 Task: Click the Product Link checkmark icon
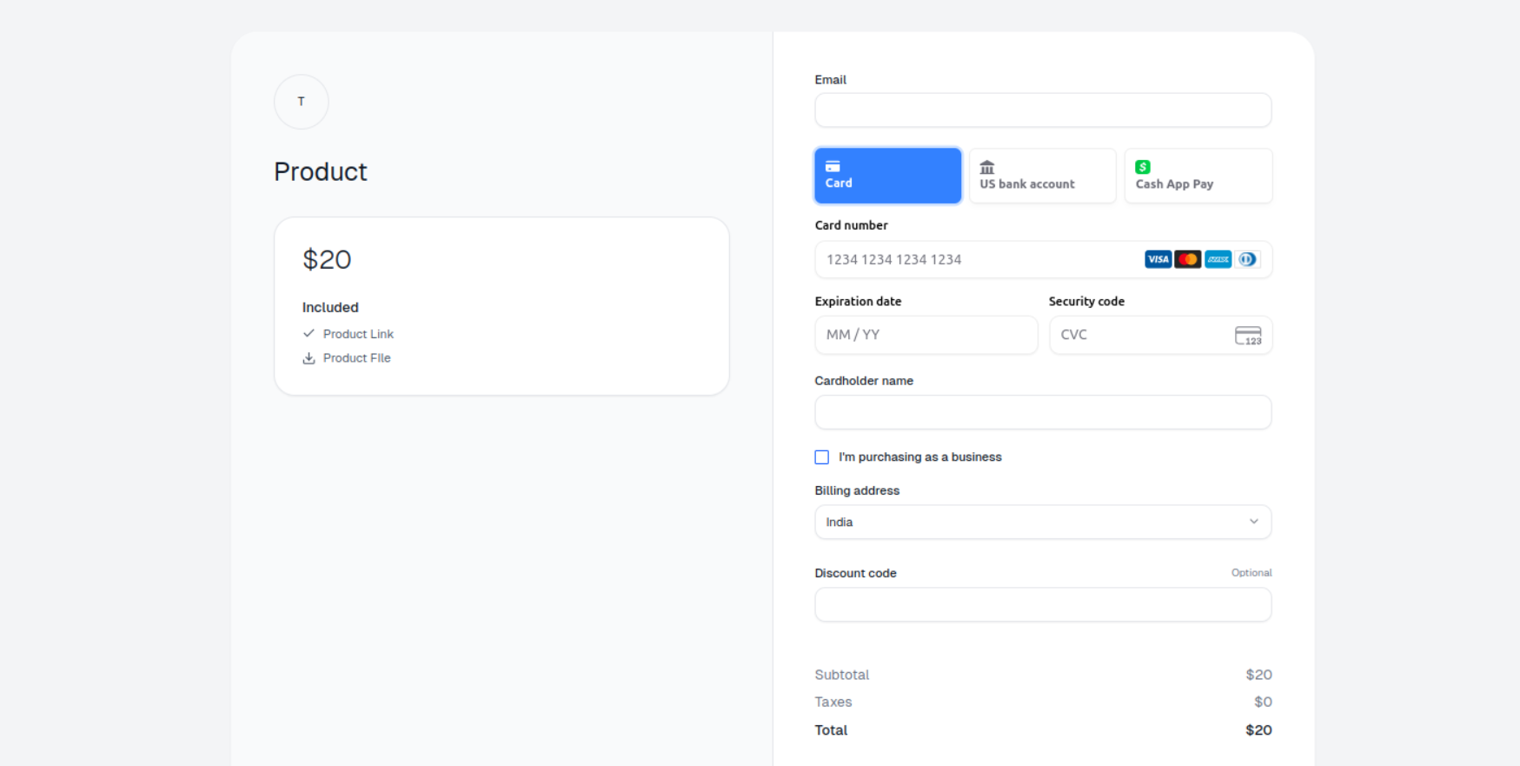pyautogui.click(x=309, y=334)
